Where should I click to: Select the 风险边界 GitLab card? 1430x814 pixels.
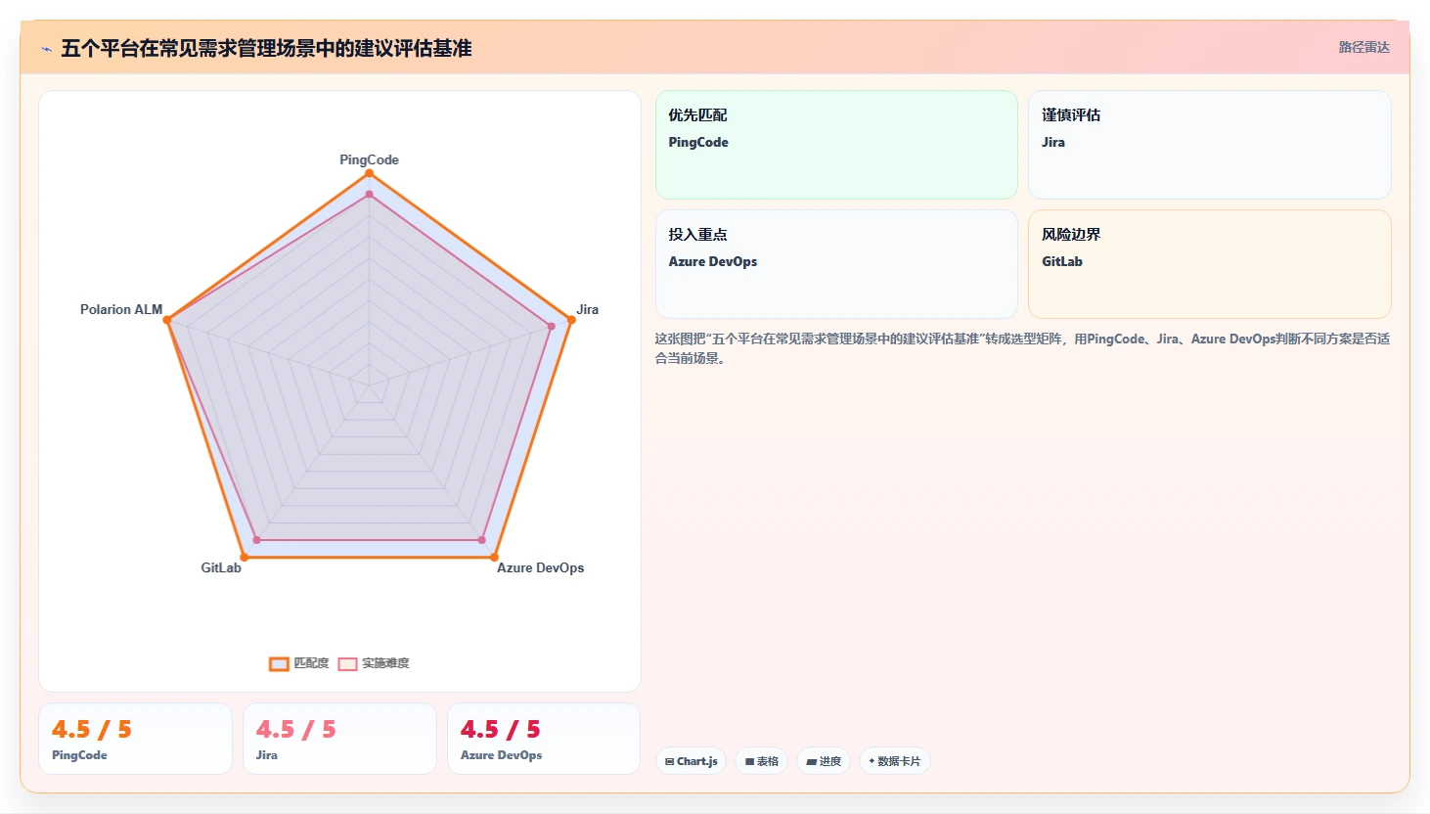1210,264
